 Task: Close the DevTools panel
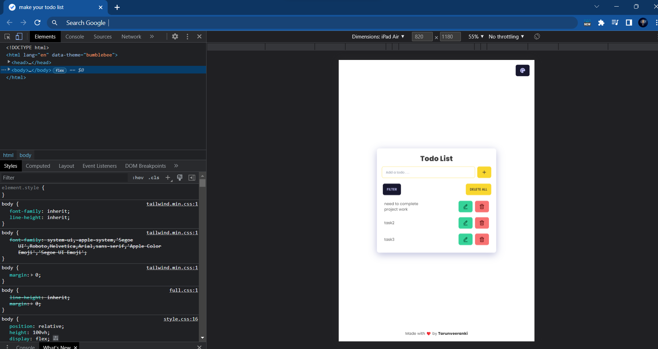pos(199,36)
